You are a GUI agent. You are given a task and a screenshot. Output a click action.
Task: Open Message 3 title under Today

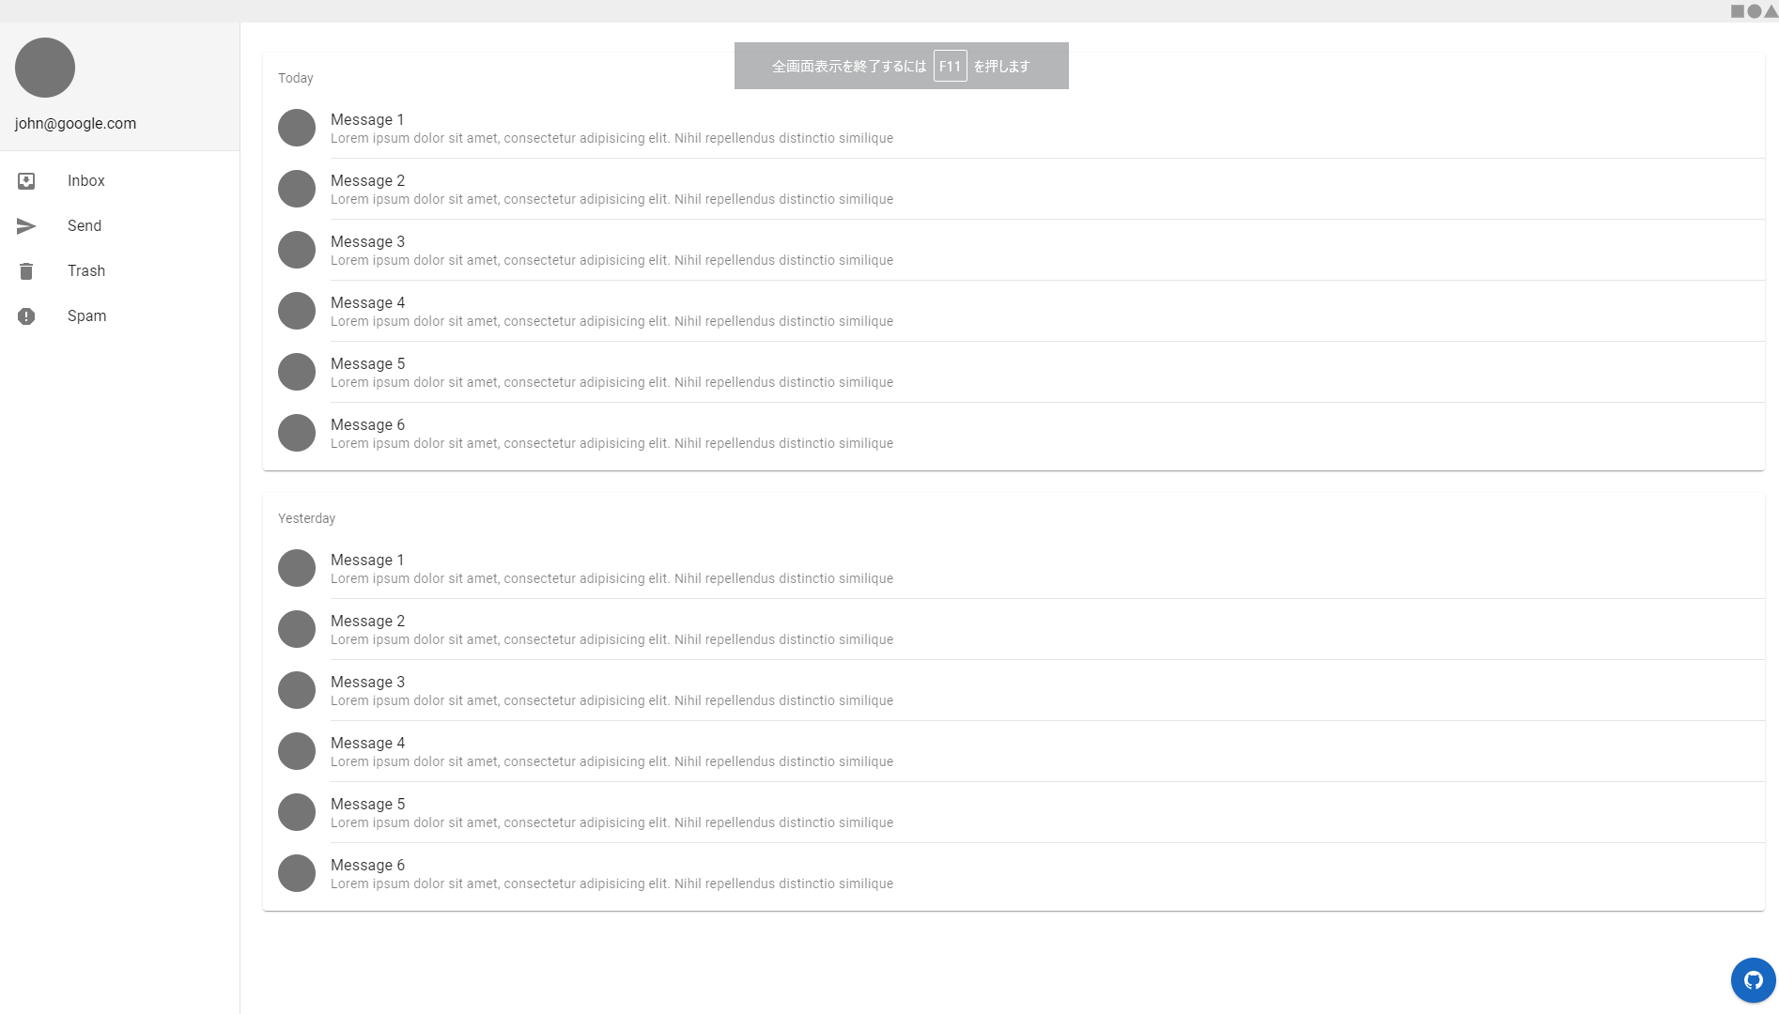[x=367, y=242]
